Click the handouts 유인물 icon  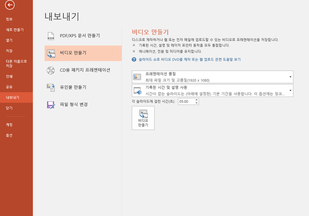point(51,87)
